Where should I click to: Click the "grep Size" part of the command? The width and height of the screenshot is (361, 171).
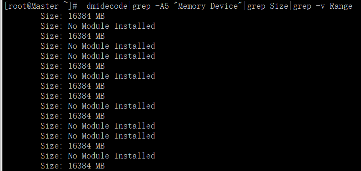268,6
